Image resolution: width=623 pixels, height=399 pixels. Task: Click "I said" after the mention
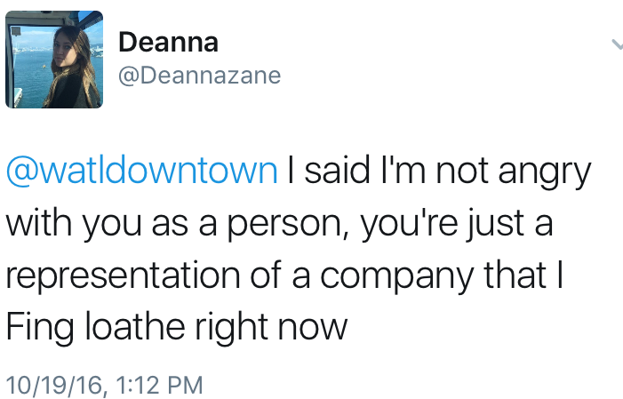pos(330,171)
